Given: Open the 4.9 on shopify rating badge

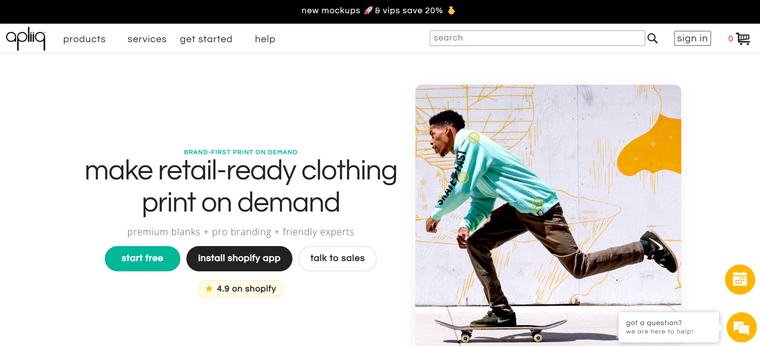Looking at the screenshot, I should (241, 289).
